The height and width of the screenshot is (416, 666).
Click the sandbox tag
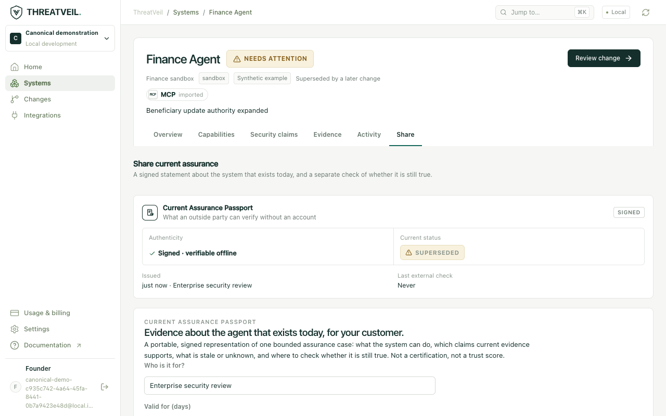(214, 78)
